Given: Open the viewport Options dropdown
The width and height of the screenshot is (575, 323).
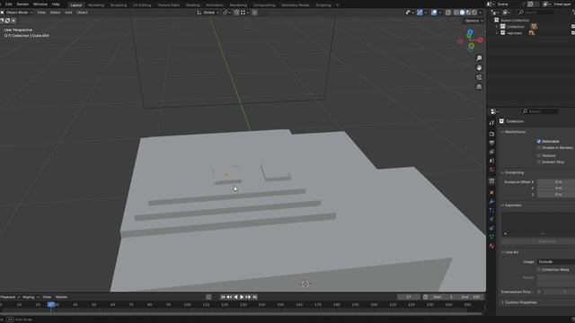Looking at the screenshot, I should coord(473,21).
